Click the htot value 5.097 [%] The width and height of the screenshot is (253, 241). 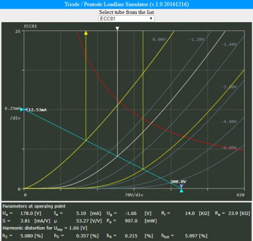tap(196, 235)
